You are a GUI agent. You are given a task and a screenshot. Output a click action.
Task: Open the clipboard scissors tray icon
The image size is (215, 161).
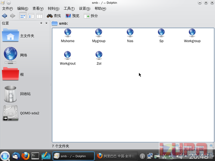[x=164, y=156]
